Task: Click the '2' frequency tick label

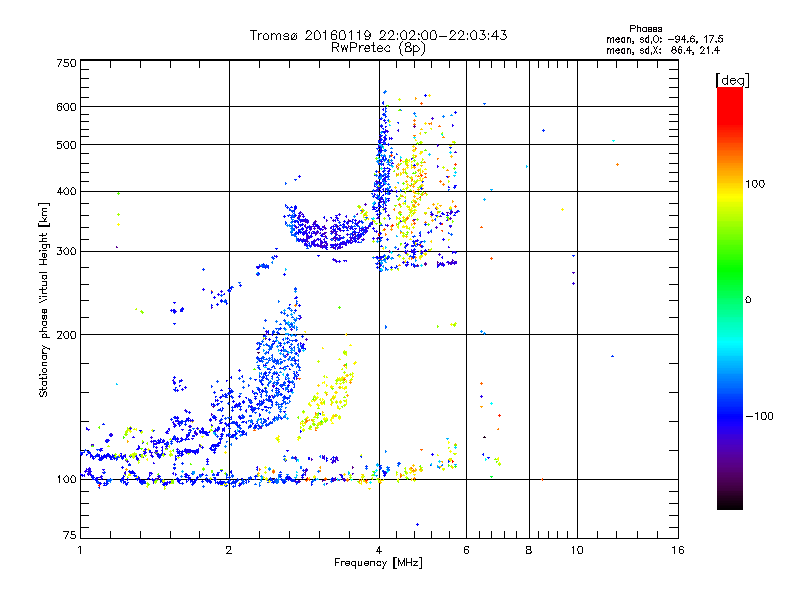Action: coord(229,550)
